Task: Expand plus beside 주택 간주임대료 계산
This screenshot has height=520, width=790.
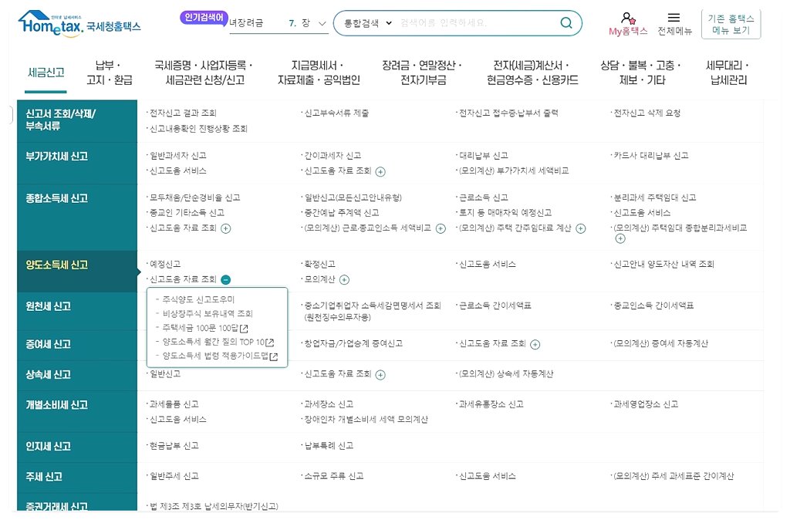Action: coord(580,229)
